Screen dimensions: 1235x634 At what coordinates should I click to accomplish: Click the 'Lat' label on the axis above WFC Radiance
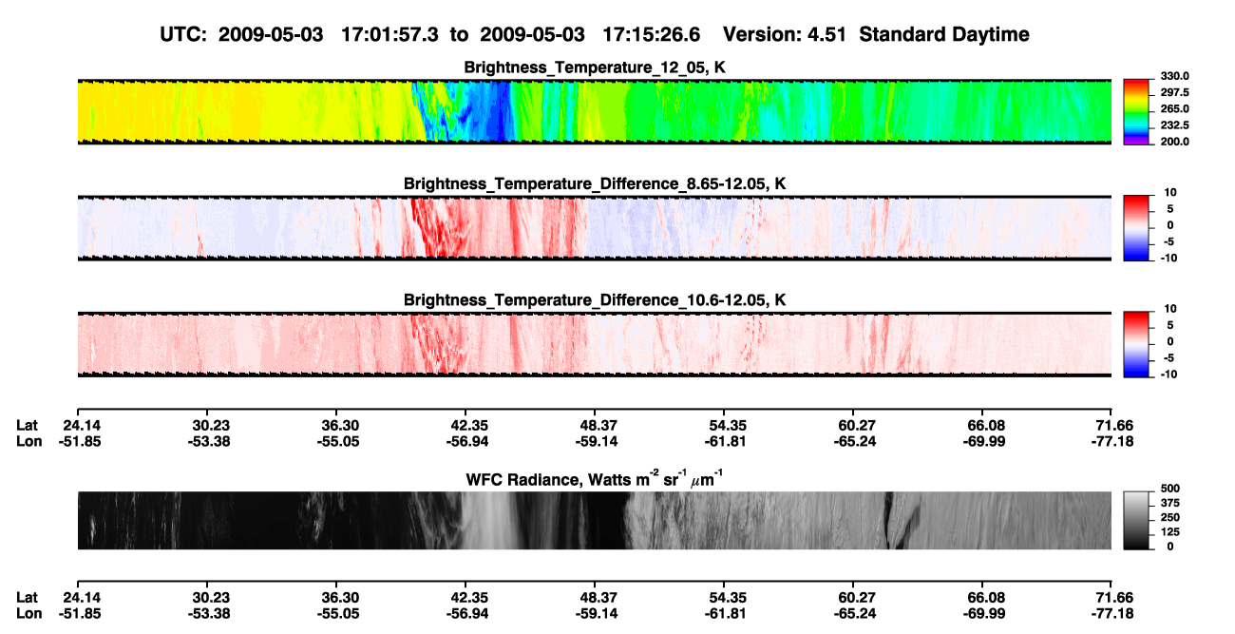tap(28, 426)
